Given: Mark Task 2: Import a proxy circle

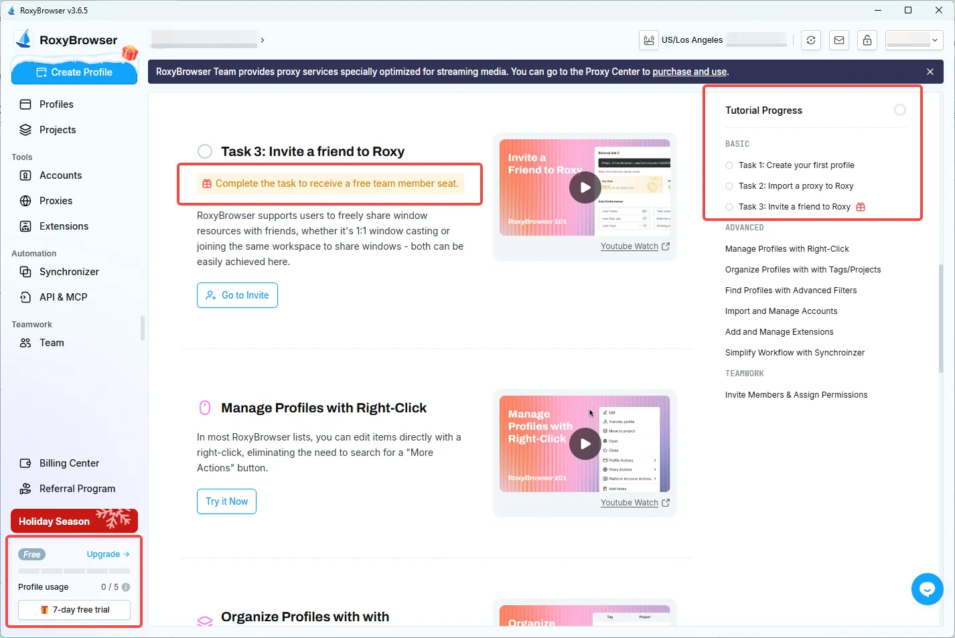Looking at the screenshot, I should pos(729,185).
